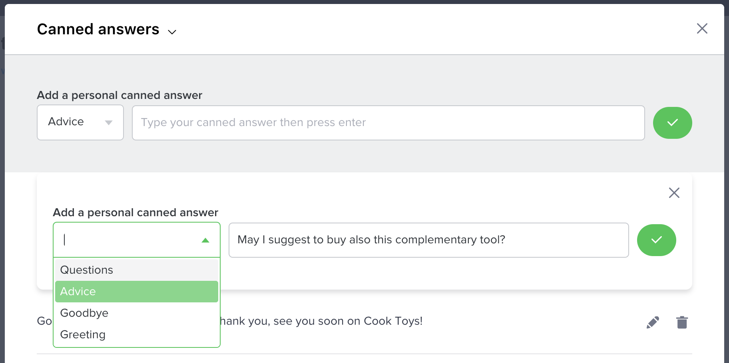729x363 pixels.
Task: Focus the 'Type your canned answer' field
Action: 388,123
